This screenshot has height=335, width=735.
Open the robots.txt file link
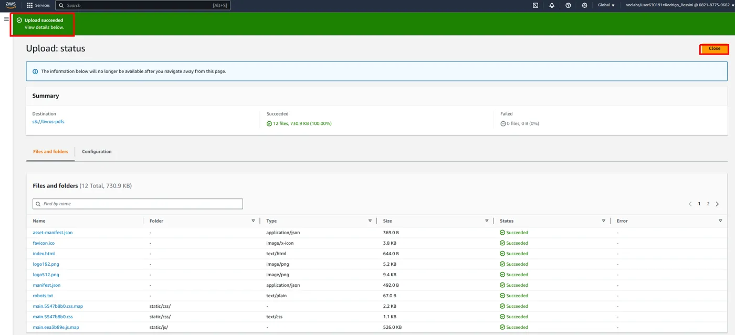pos(43,296)
